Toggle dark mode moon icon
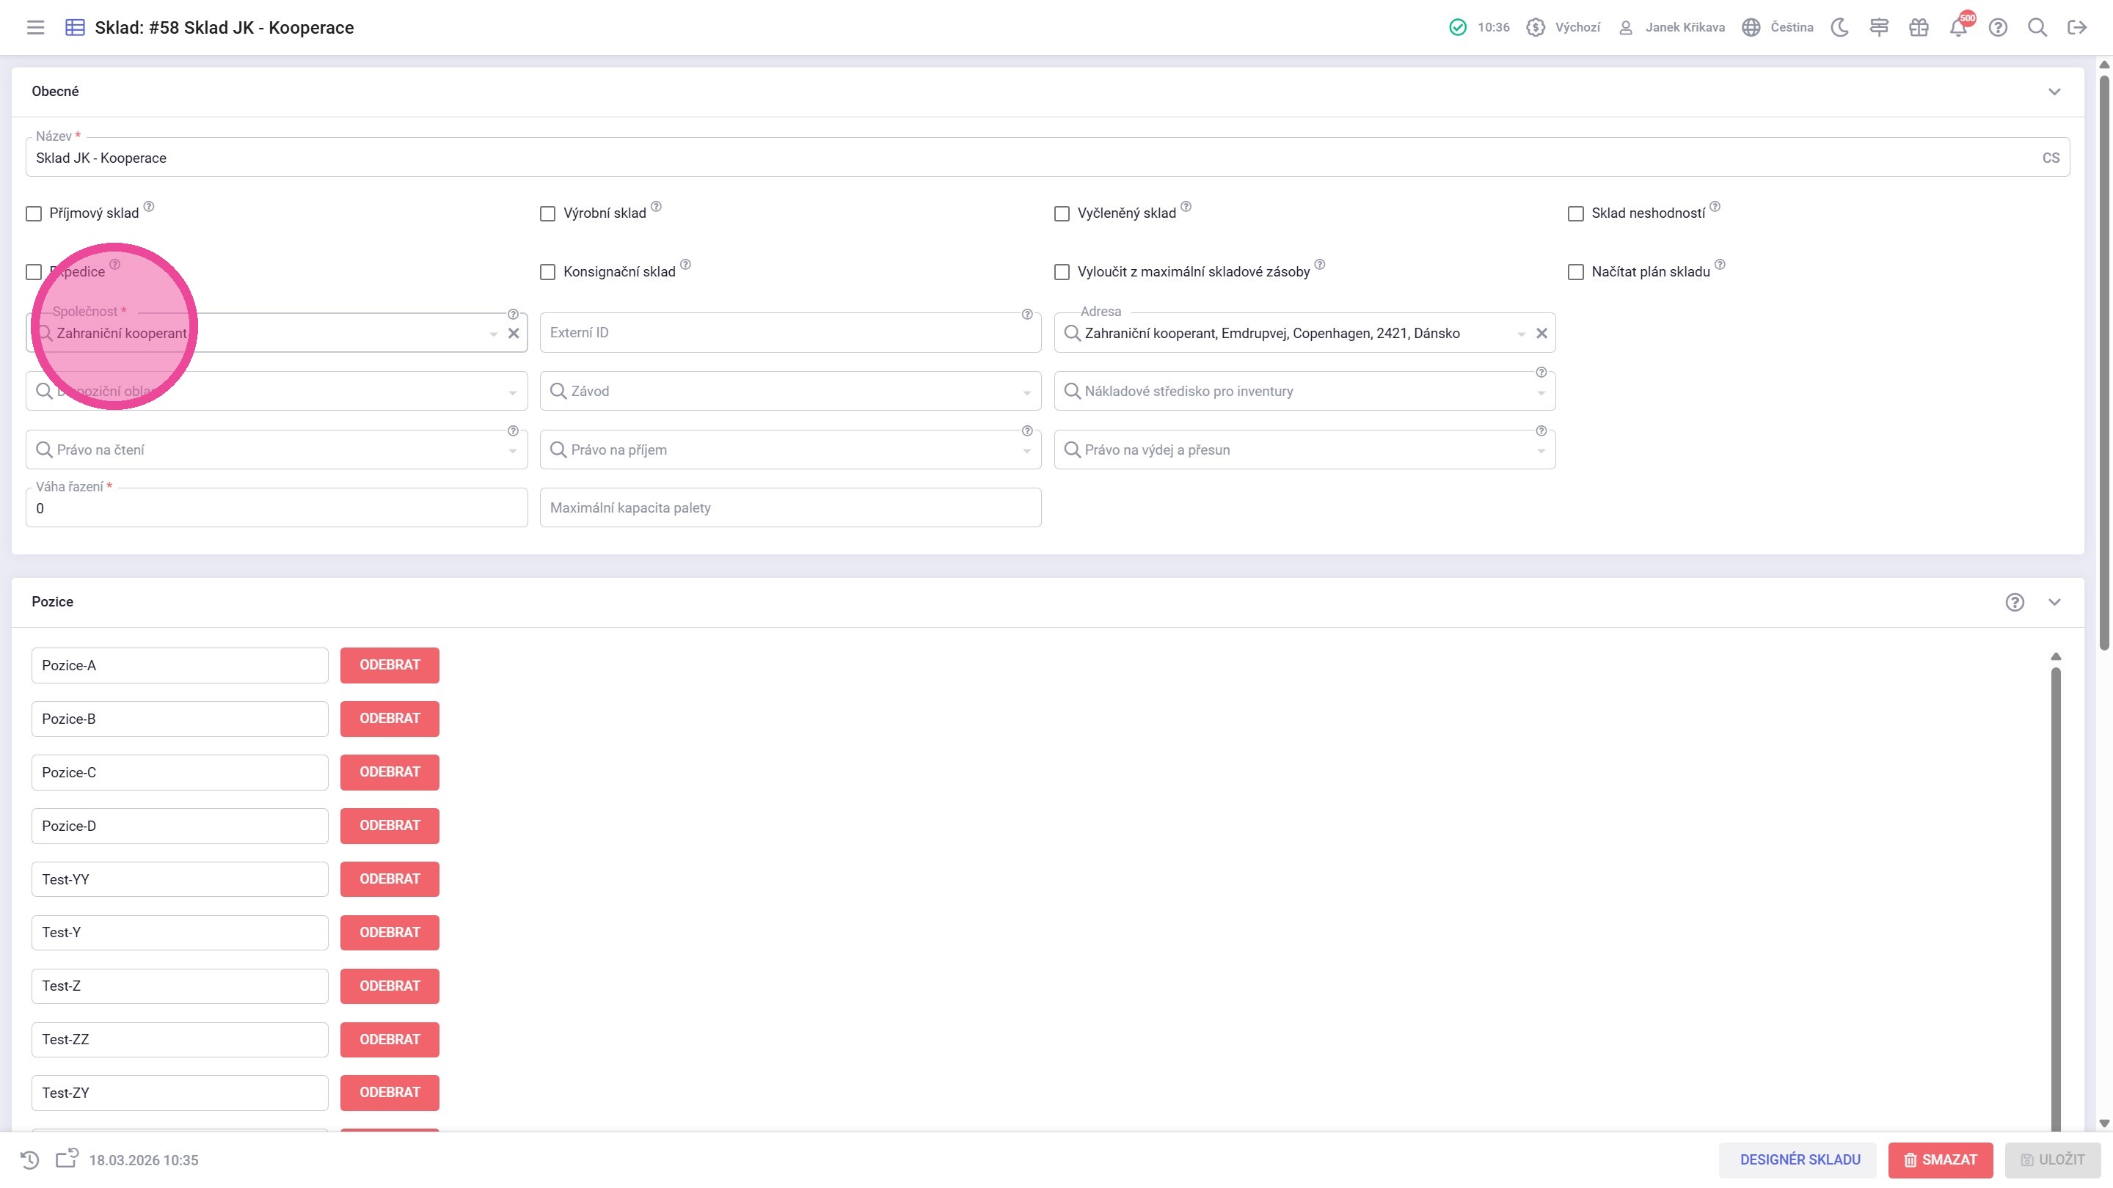2113x1188 pixels. [x=1840, y=27]
